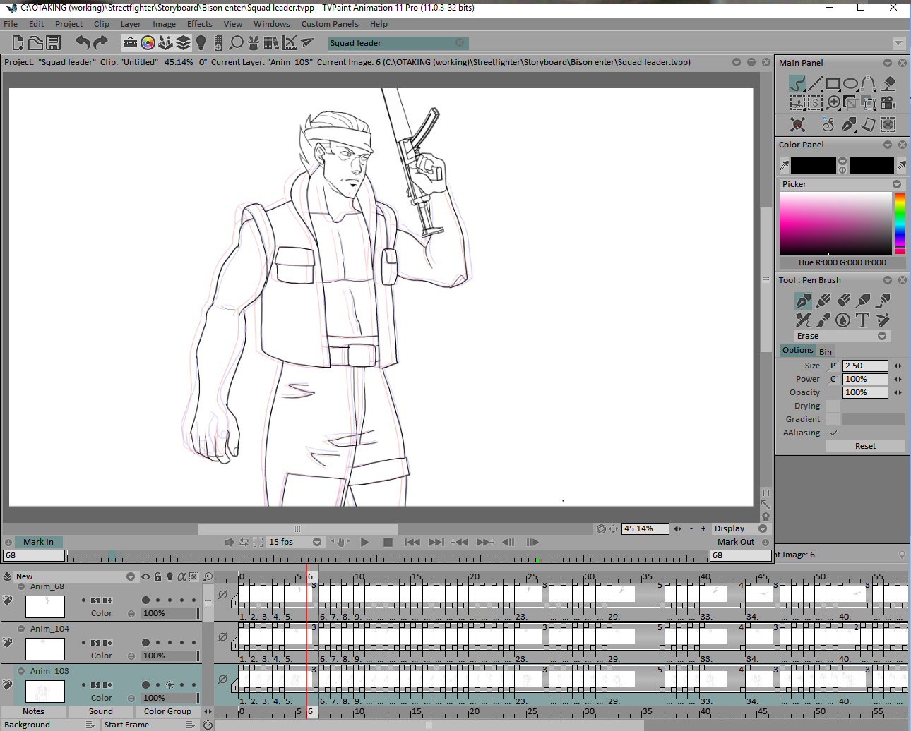Open the Picker mode dropdown in Color Panel

(897, 184)
